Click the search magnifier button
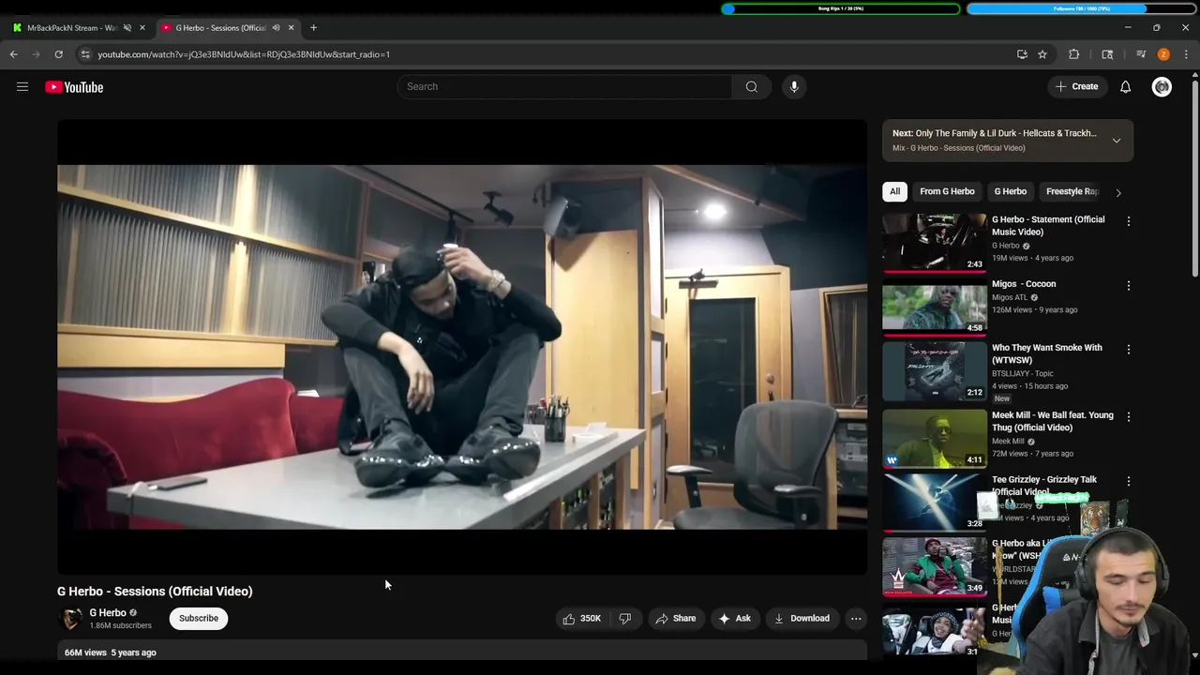Image resolution: width=1200 pixels, height=675 pixels. tap(751, 86)
